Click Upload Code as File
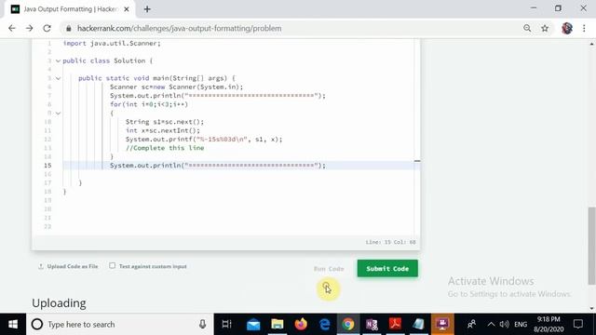Viewport: 596px width, 335px height. coord(68,266)
